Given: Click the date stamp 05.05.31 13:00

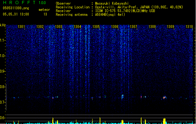Looking at the screenshot, I should point(16,14).
